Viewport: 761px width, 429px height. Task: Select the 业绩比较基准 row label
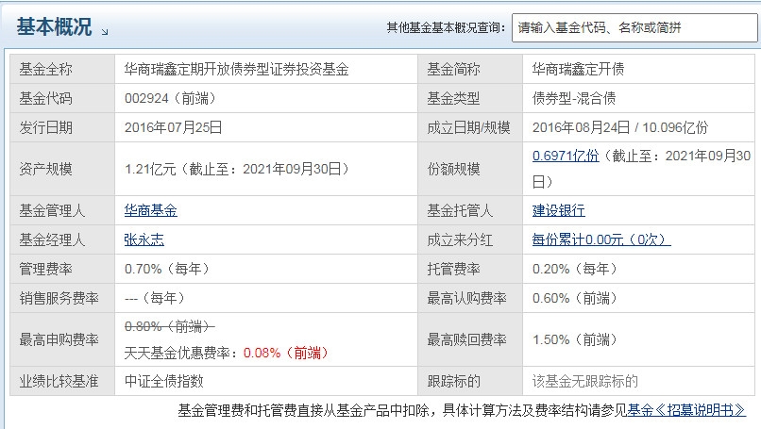(x=59, y=381)
